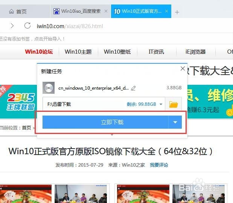Reload the page with the refresh icon
The image size is (233, 203).
tap(27, 26)
